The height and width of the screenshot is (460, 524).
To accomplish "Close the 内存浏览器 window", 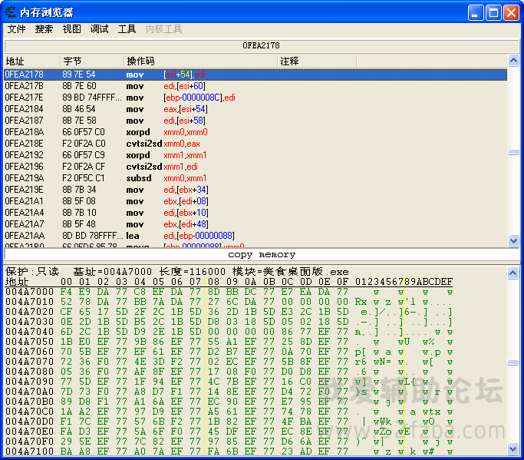I will coord(511,13).
